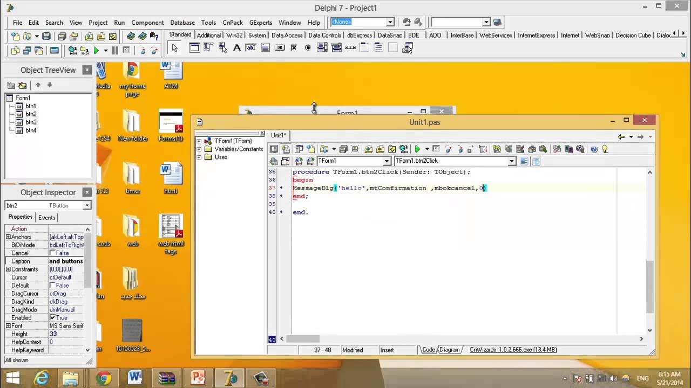This screenshot has width=691, height=388.
Task: Pick the Label (A) component from the palette
Action: click(236, 47)
